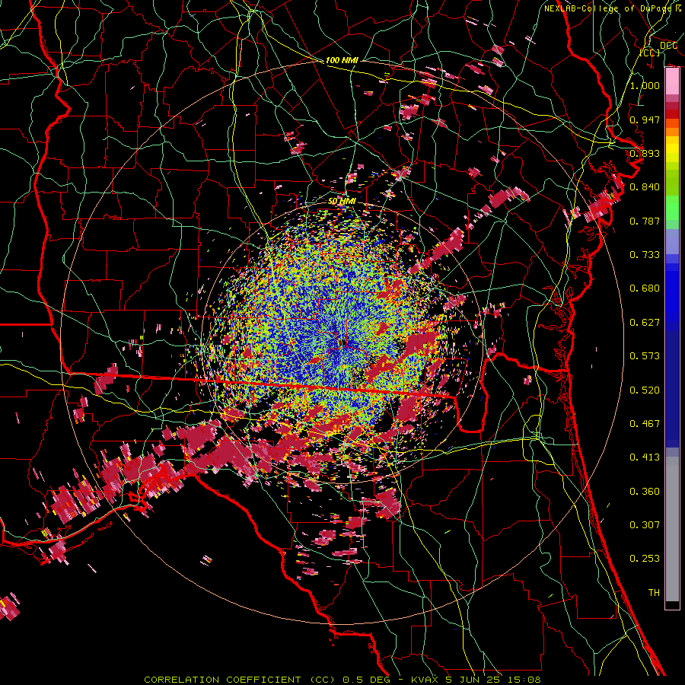Click the 0.413 legend value
Image resolution: width=685 pixels, height=685 pixels.
click(x=645, y=457)
